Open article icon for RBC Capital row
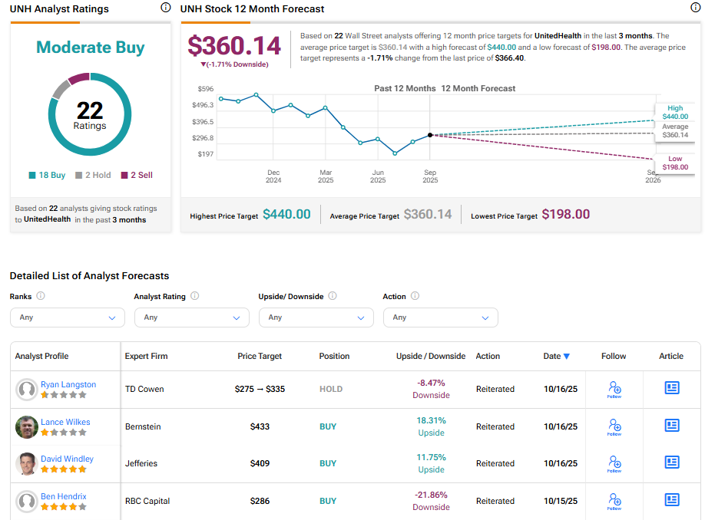The image size is (705, 520). (x=671, y=500)
